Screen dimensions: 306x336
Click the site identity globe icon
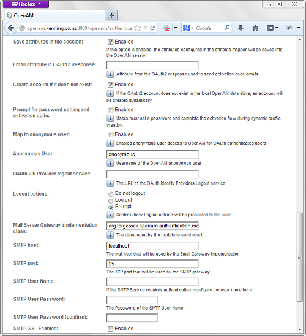tap(22, 28)
